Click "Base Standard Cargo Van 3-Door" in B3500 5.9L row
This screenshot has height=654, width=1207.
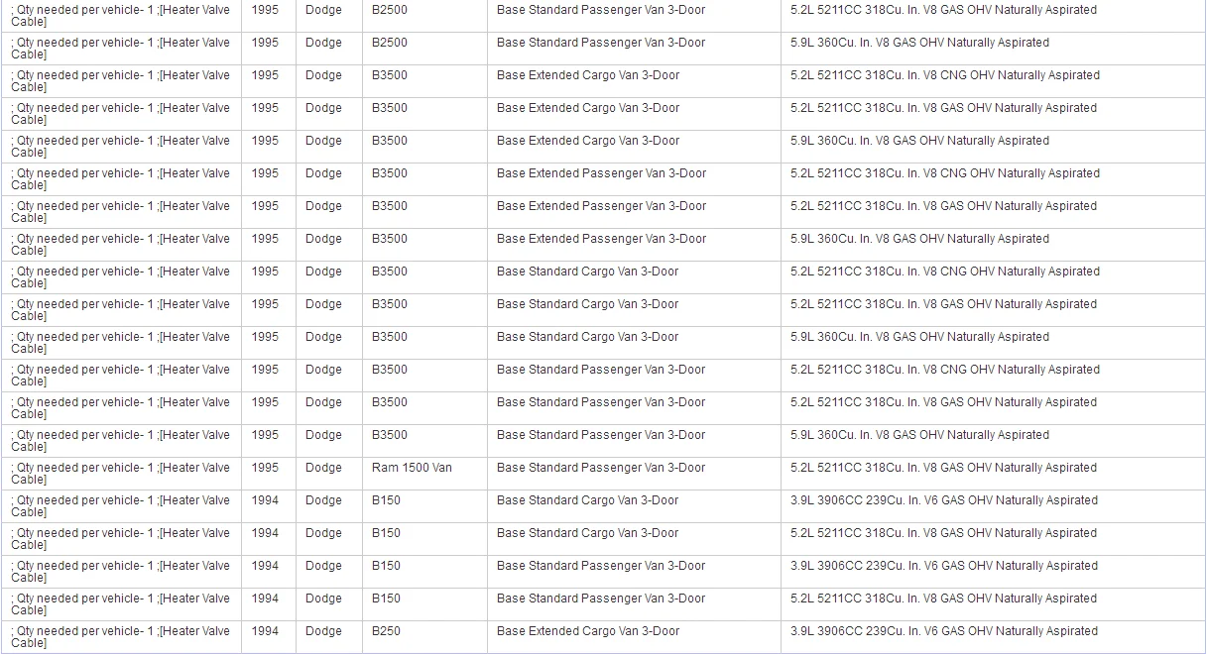coord(587,337)
